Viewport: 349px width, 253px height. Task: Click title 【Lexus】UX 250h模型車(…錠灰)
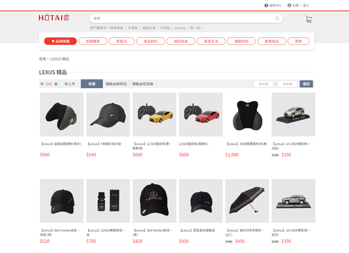pyautogui.click(x=292, y=232)
